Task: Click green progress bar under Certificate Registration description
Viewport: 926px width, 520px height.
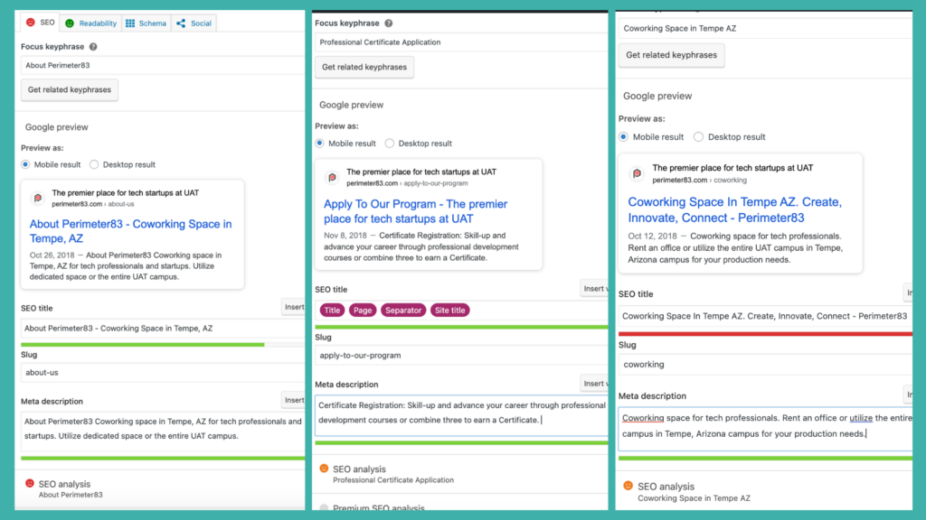Action: 461,442
